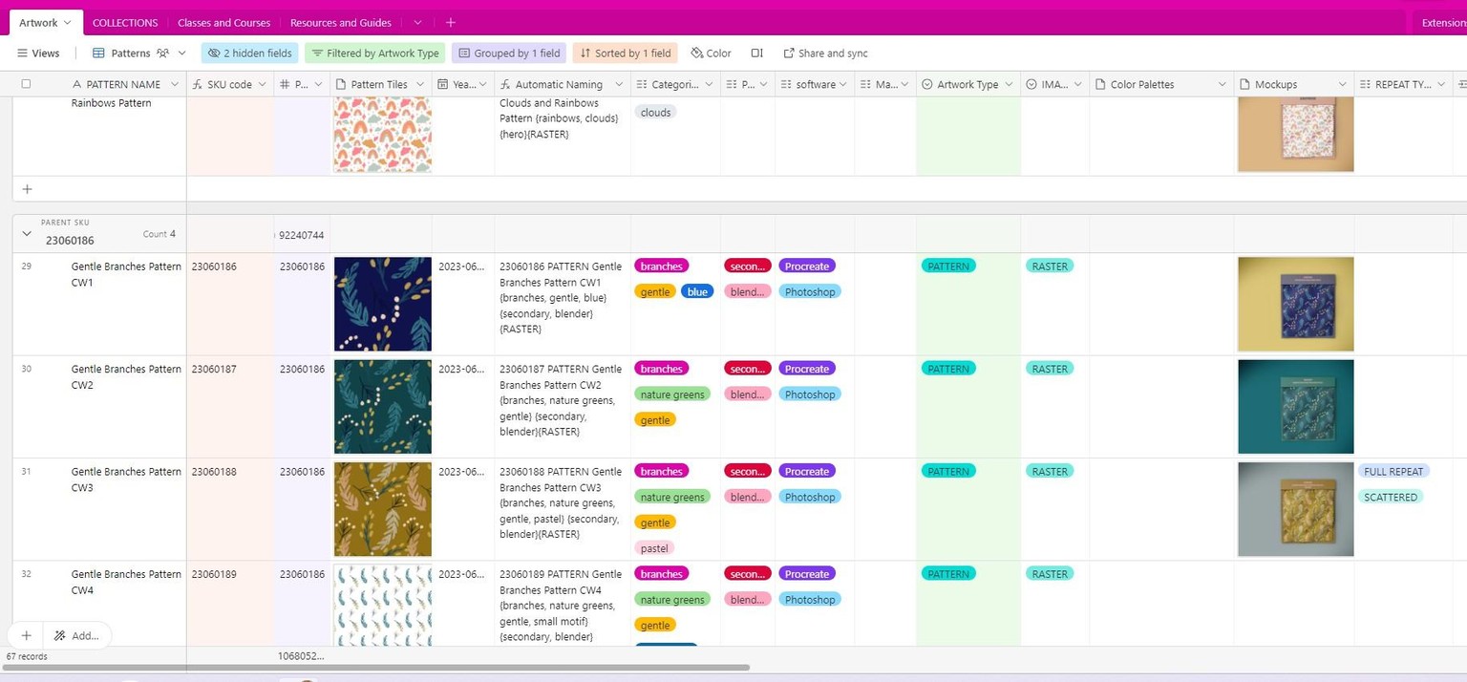Open the CW1 yellow mockup image

point(1295,304)
